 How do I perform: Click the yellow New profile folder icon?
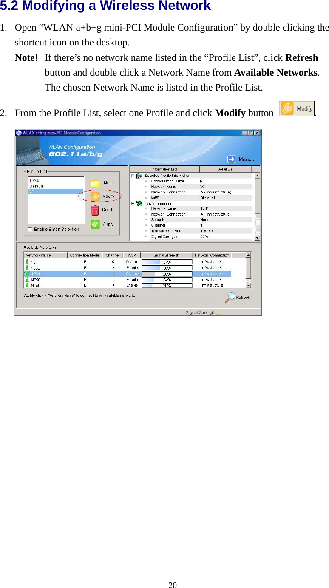click(95, 183)
